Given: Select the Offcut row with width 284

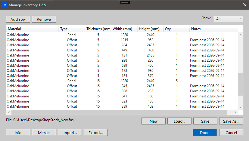Looking at the screenshot, I should pos(122,45).
